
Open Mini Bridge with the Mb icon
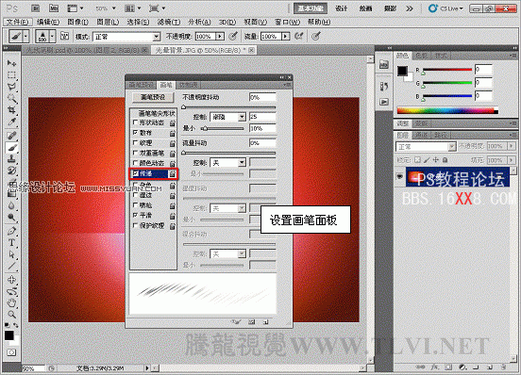tap(54, 8)
